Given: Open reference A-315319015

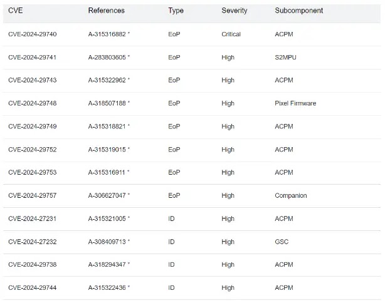Looking at the screenshot, I should [107, 150].
